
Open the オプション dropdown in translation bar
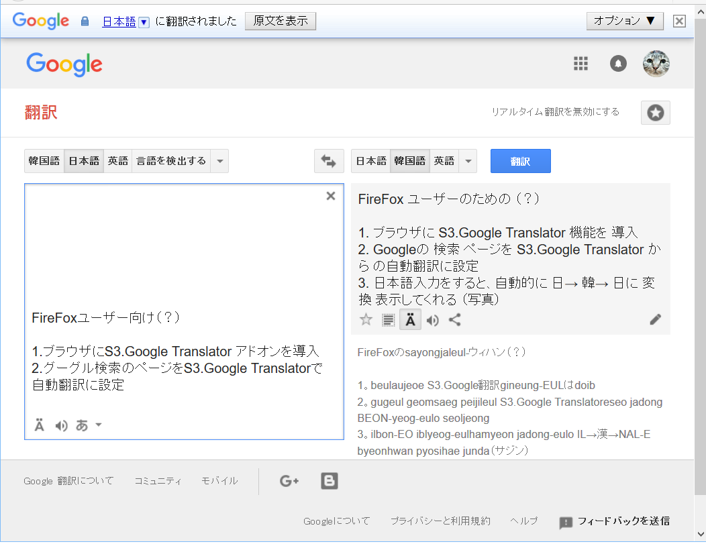point(624,21)
